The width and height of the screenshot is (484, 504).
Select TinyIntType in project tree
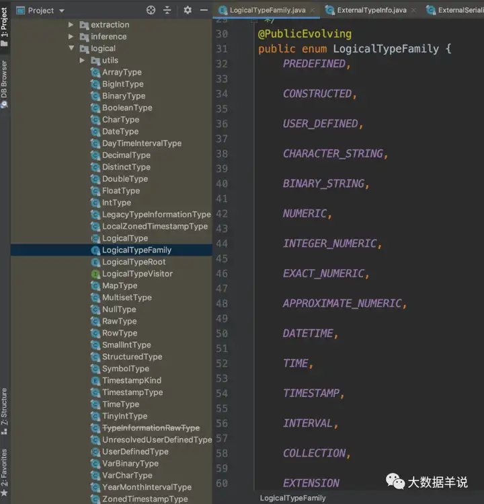[124, 417]
